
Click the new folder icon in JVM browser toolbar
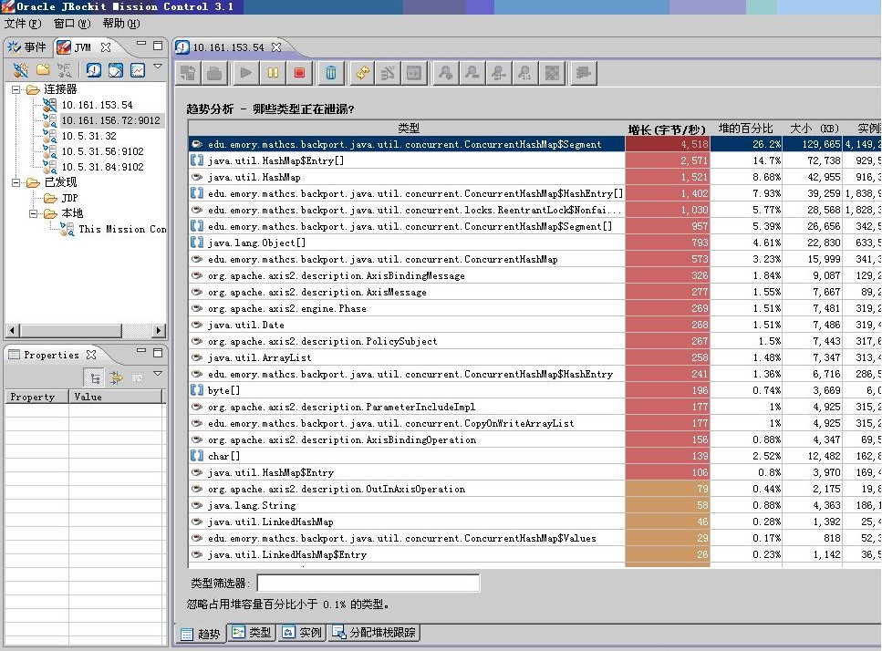[43, 69]
